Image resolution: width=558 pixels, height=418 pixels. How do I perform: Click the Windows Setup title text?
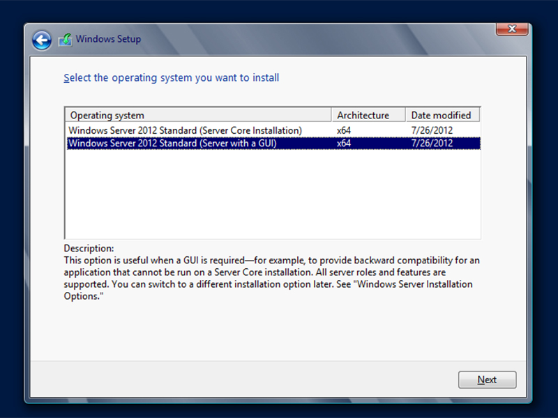pyautogui.click(x=108, y=39)
